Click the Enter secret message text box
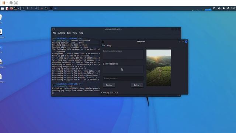The image size is (236, 133). point(123,54)
